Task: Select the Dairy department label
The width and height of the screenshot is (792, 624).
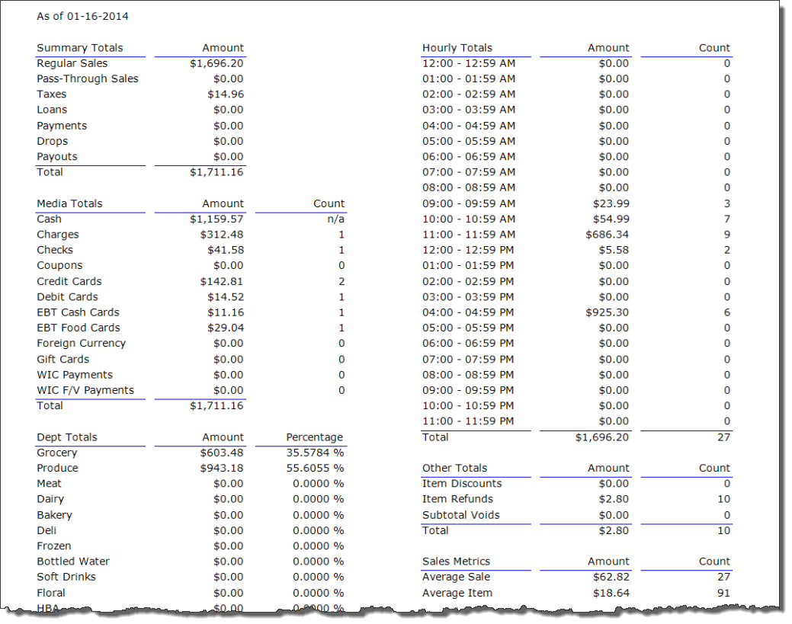Action: click(x=50, y=499)
